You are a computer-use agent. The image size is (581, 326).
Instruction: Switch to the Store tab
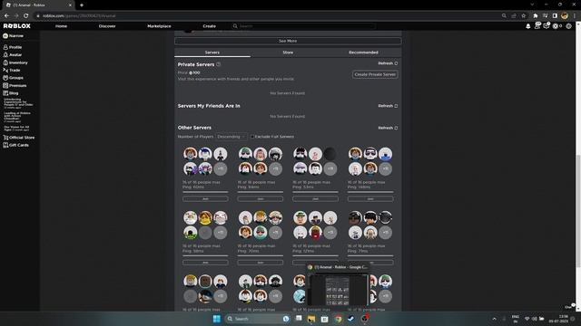point(288,53)
